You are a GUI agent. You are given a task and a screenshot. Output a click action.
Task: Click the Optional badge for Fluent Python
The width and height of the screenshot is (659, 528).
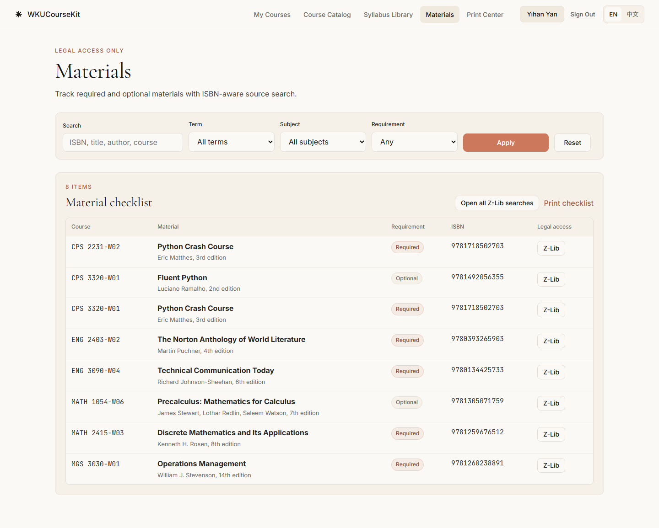pyautogui.click(x=406, y=278)
